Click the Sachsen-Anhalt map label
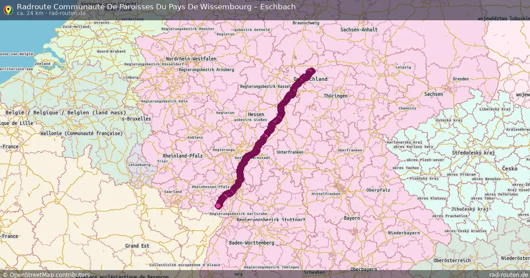 pyautogui.click(x=359, y=30)
